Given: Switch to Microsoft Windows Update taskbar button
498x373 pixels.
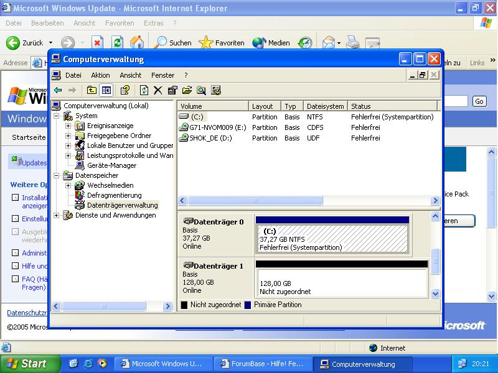Looking at the screenshot, I should coord(162,364).
